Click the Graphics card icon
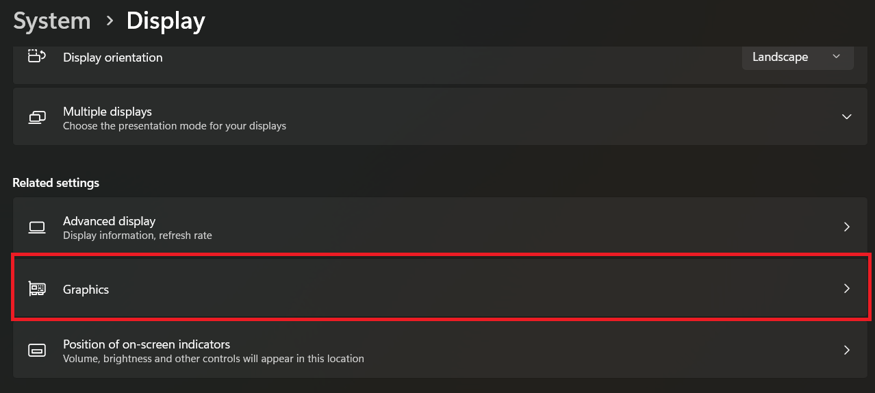The image size is (875, 393). [x=36, y=289]
